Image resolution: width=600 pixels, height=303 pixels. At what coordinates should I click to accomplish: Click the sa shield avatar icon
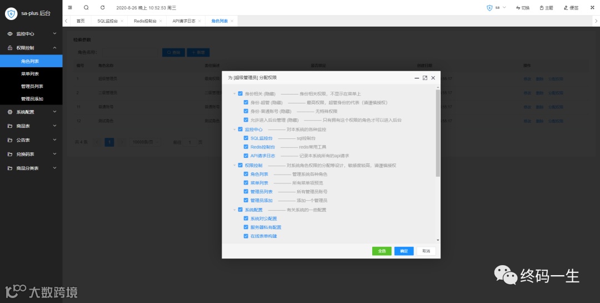[489, 8]
